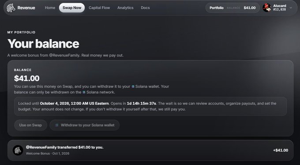300x165 pixels.
Task: Click the +$41.00 transaction amount
Action: (281, 150)
